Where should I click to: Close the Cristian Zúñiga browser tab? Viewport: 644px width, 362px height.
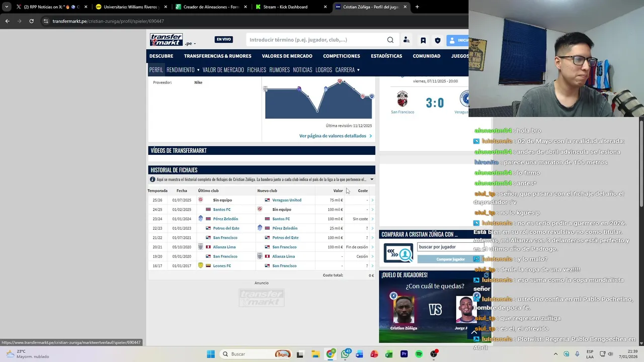coord(405,7)
